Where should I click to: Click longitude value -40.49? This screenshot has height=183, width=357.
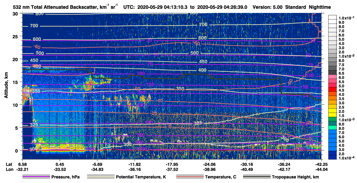point(247,169)
